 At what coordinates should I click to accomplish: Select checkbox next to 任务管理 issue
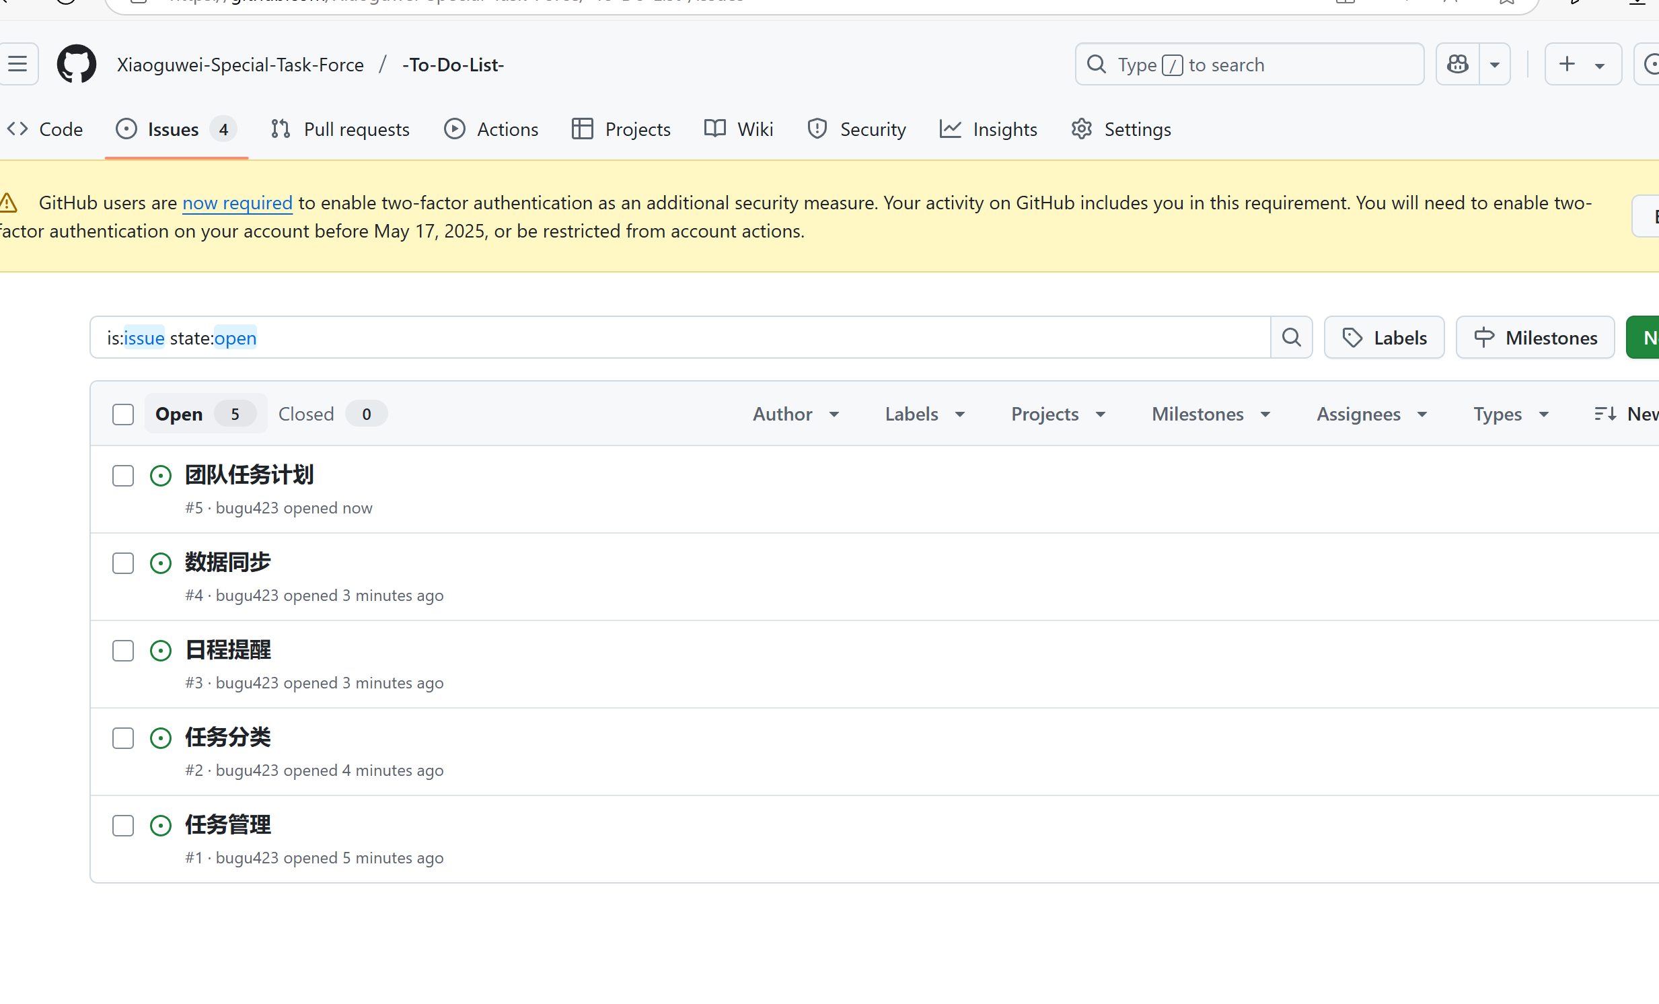123,826
